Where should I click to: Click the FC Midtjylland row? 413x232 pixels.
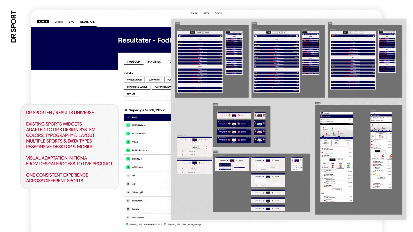(148, 125)
